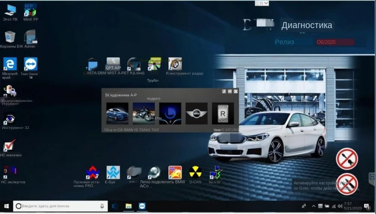Image resolution: width=376 pixels, height=214 pixels.
Task: Select the motorcycle tile in launcher
Action: (144, 114)
